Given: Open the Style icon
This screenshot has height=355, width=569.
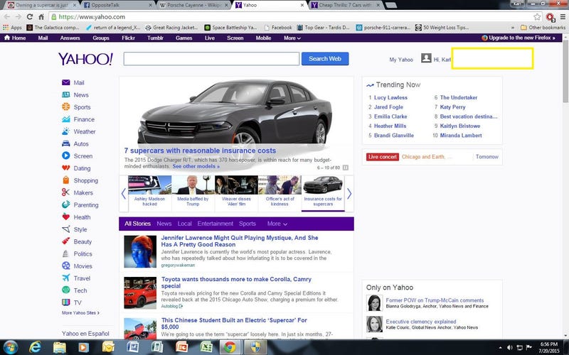Looking at the screenshot, I should pos(65,229).
